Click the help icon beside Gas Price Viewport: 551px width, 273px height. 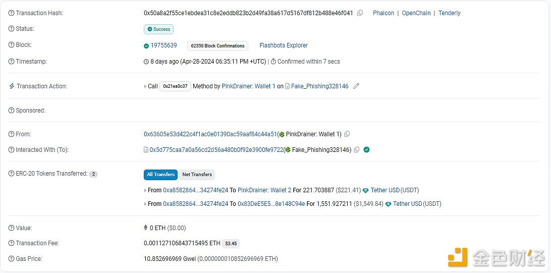click(12, 259)
